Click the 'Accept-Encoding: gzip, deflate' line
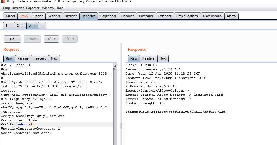 coord(32,116)
